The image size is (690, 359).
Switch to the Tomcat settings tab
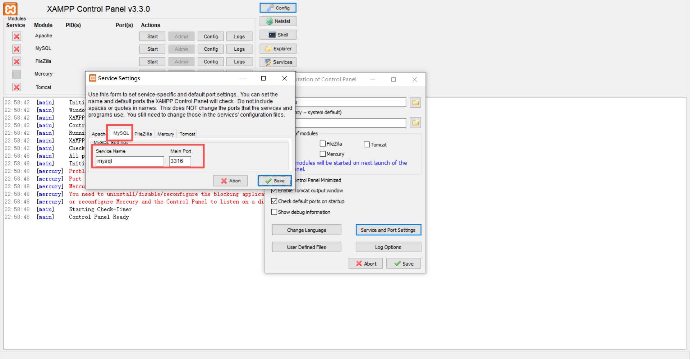pos(187,134)
